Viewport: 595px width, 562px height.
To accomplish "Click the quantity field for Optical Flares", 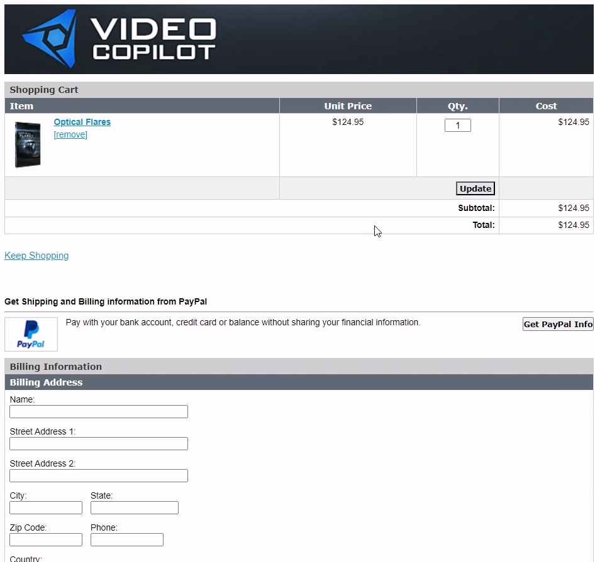I will tap(458, 126).
